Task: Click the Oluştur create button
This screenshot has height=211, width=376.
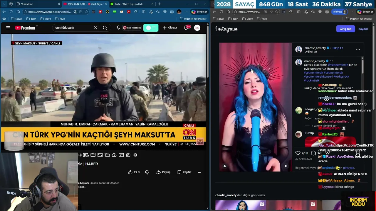Action: [170, 28]
